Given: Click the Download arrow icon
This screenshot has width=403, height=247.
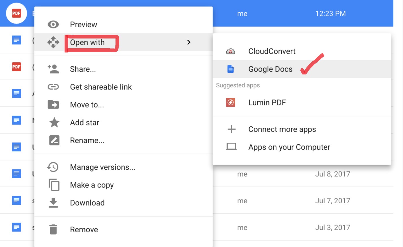Looking at the screenshot, I should pos(54,202).
